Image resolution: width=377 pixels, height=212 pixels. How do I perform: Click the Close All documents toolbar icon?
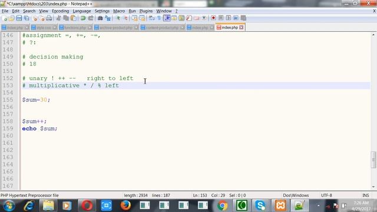(42, 18)
